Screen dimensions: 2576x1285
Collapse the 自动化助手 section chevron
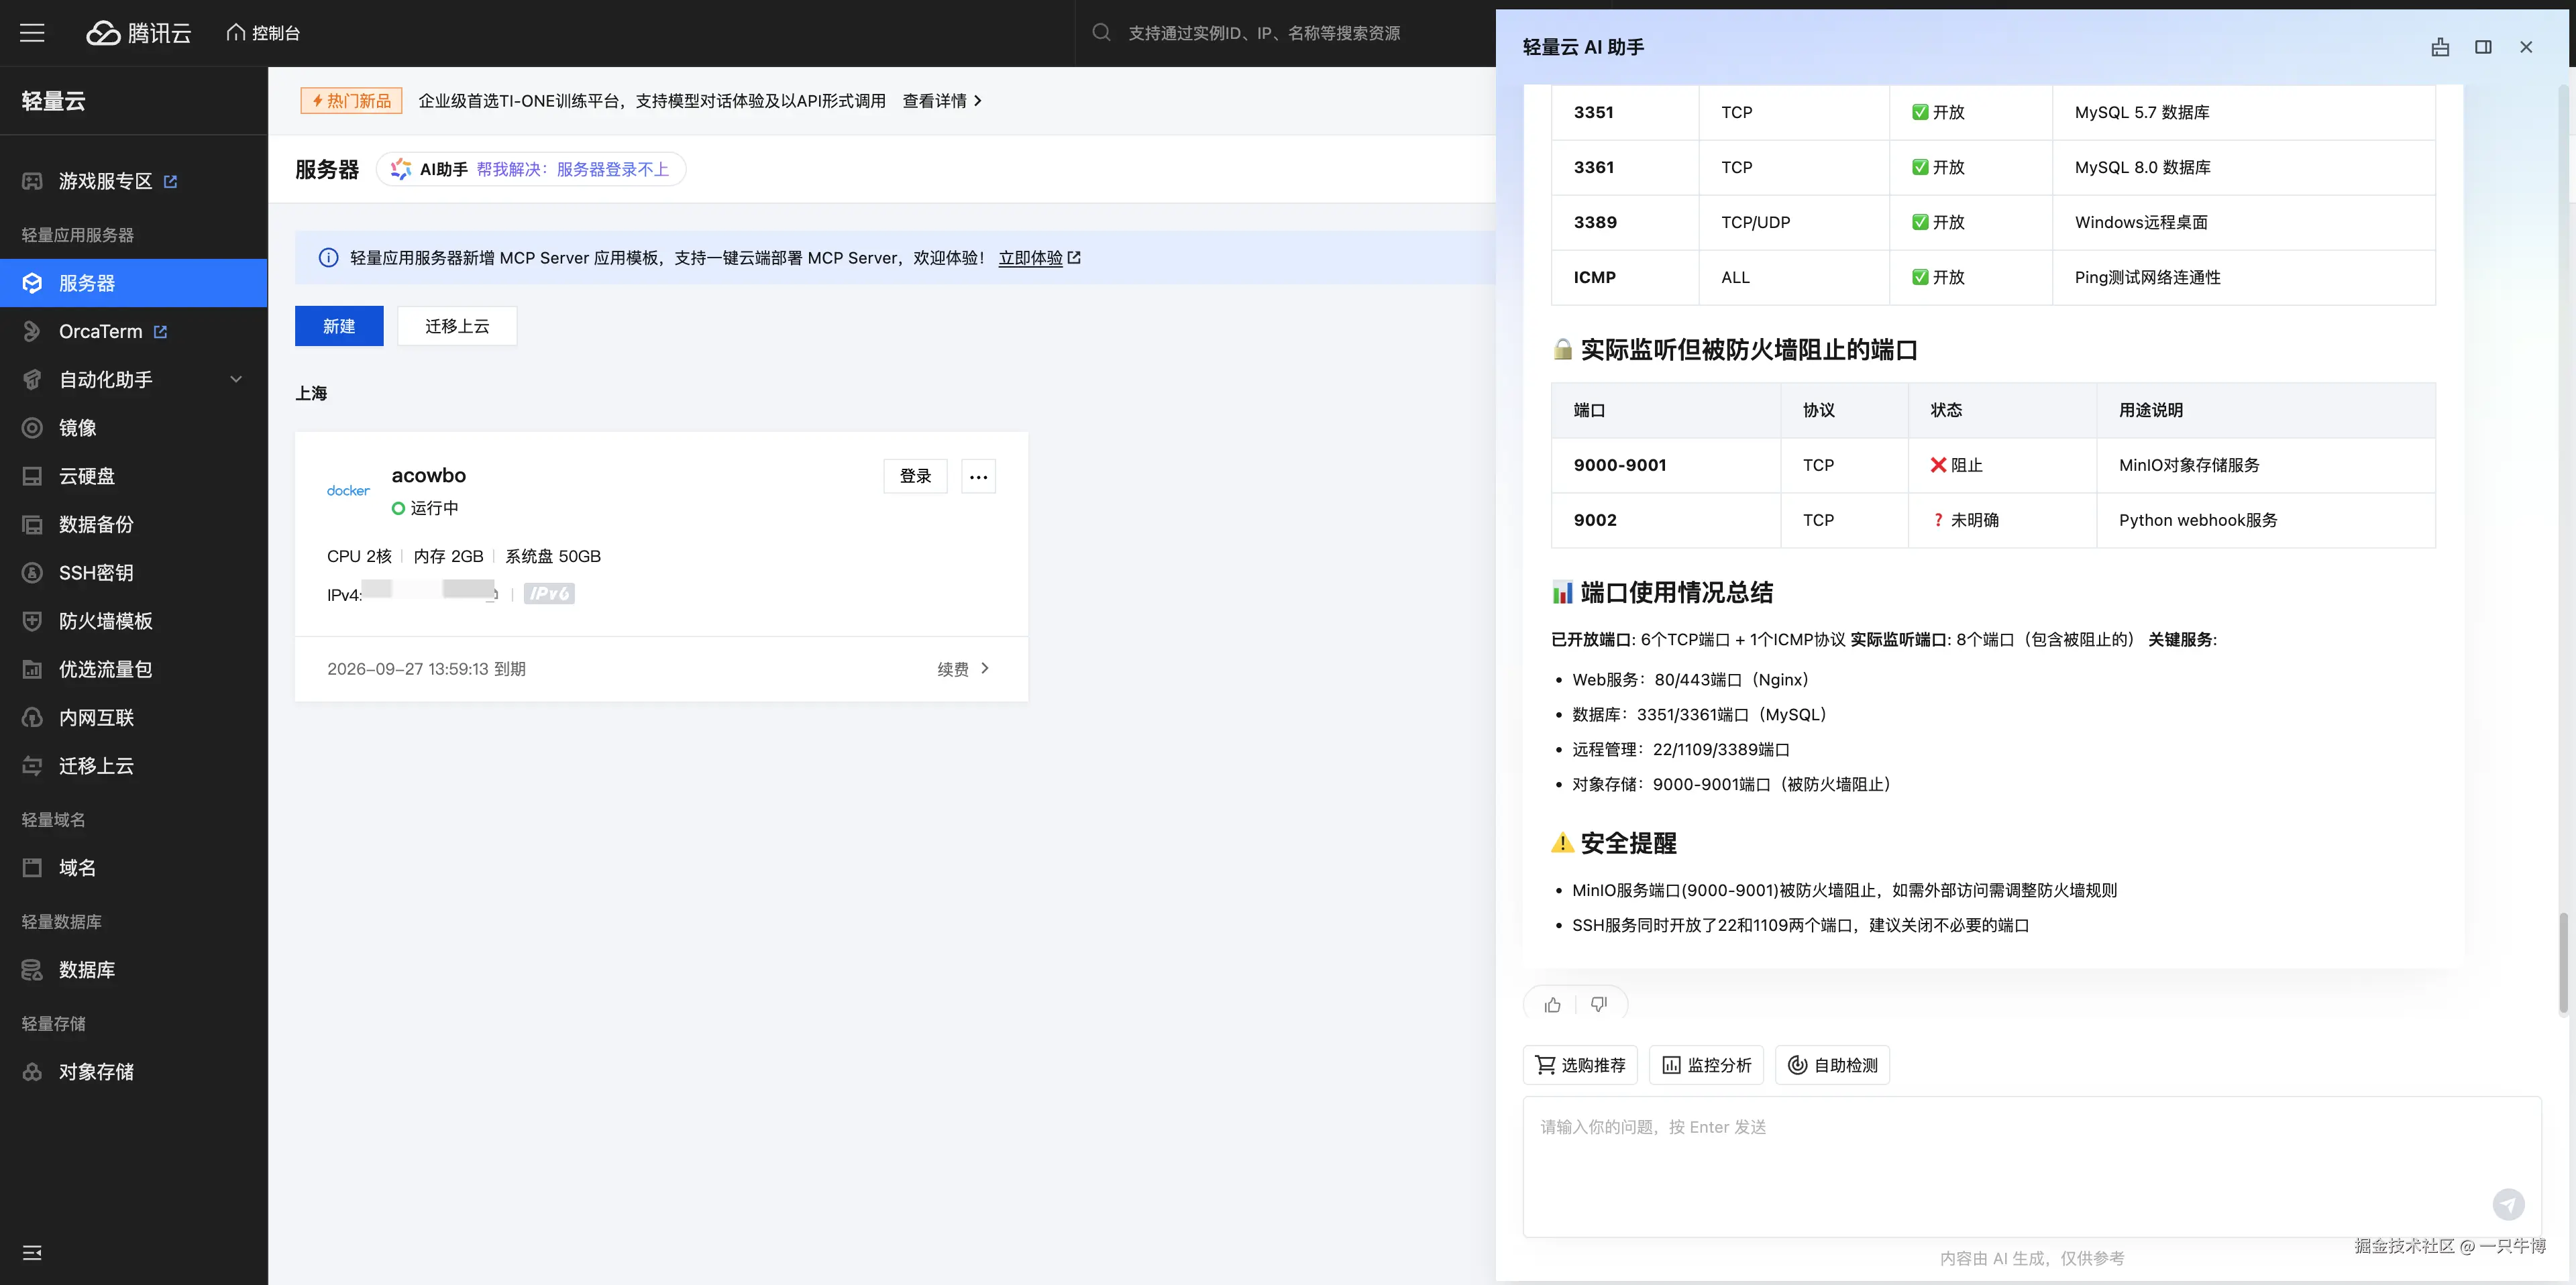tap(236, 379)
